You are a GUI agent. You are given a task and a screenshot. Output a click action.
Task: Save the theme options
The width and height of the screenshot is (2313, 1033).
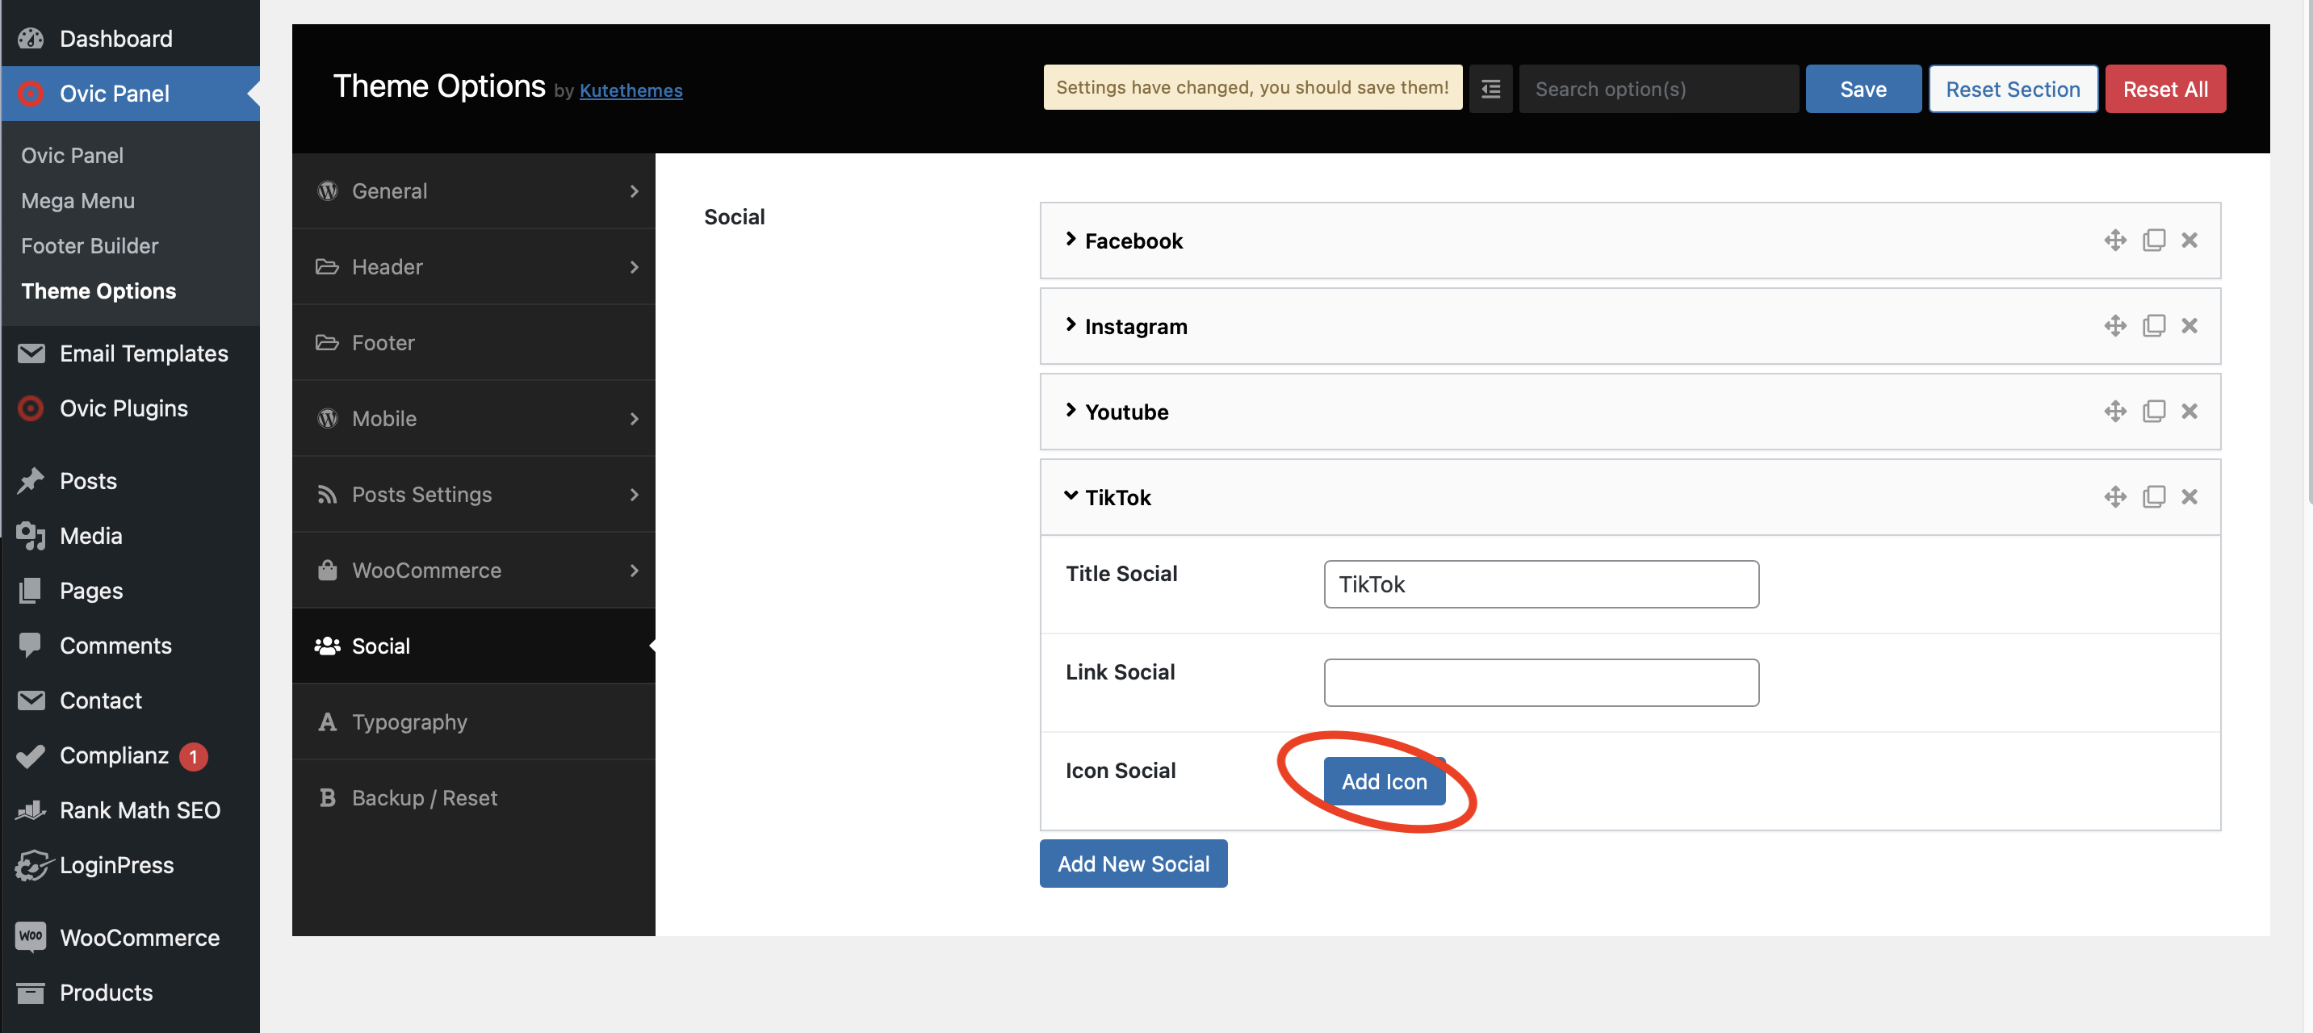(x=1863, y=88)
